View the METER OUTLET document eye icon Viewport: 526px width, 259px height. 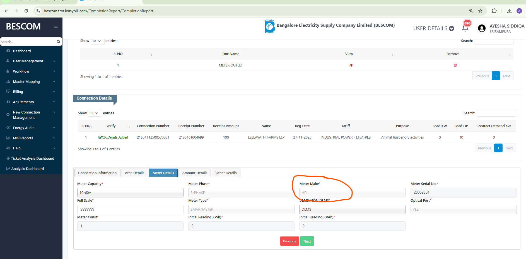tap(351, 65)
